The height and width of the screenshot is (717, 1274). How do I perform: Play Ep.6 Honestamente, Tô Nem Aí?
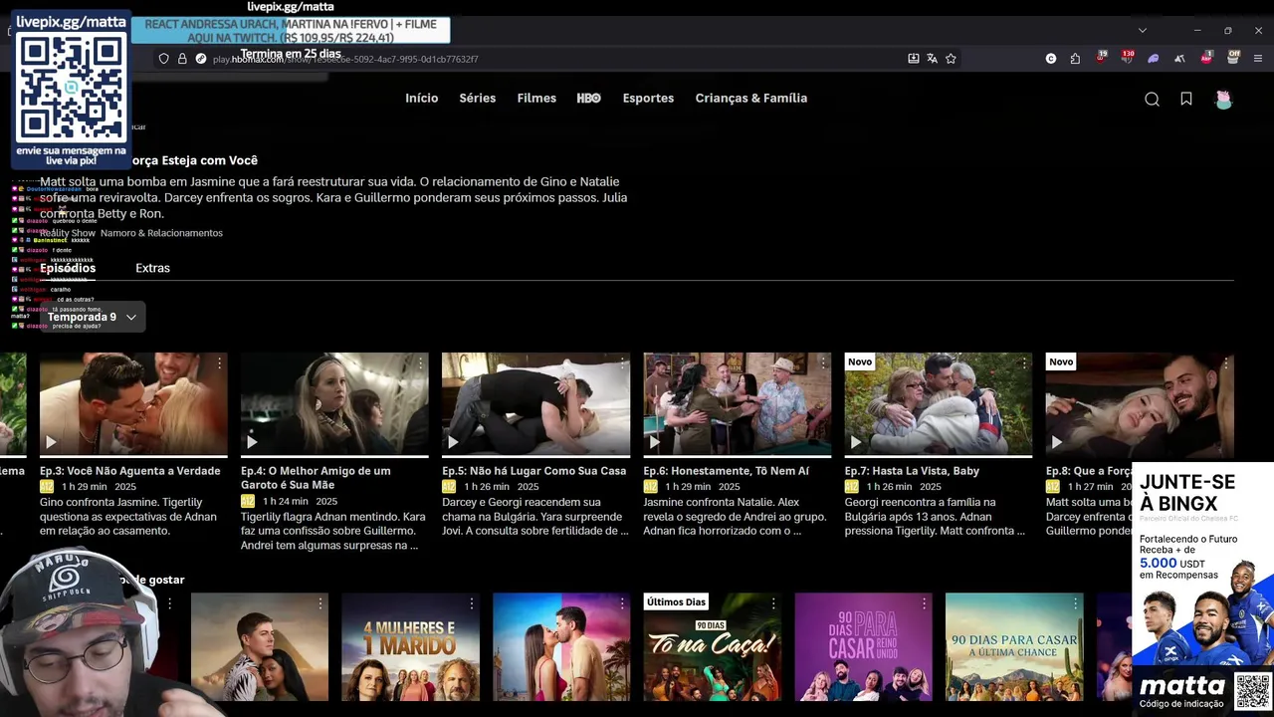click(654, 442)
